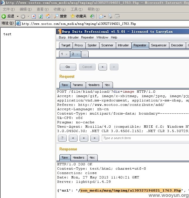The height and width of the screenshot is (198, 189).
Task: Click the ? search help button
Action: coord(62,138)
